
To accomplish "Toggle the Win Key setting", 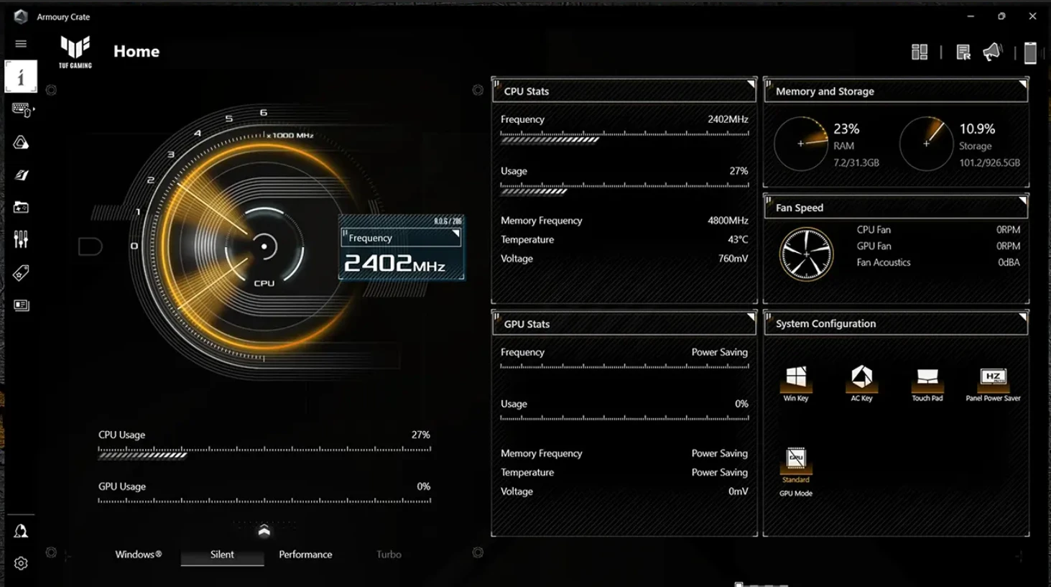I will pyautogui.click(x=796, y=383).
